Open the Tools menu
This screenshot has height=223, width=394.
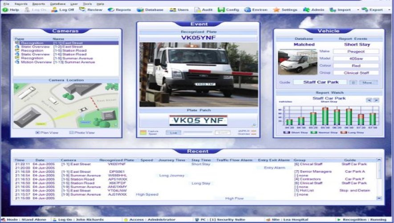pyautogui.click(x=87, y=3)
